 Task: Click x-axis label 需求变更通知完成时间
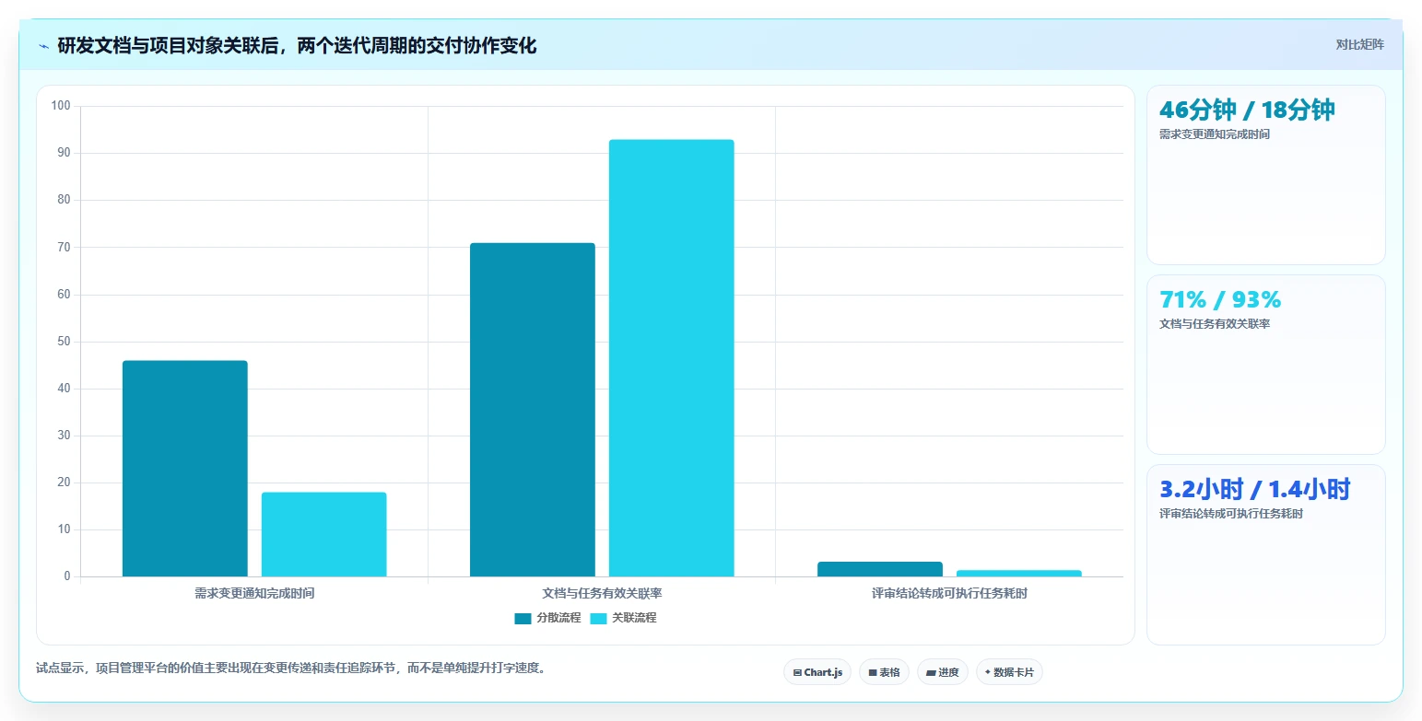click(254, 593)
